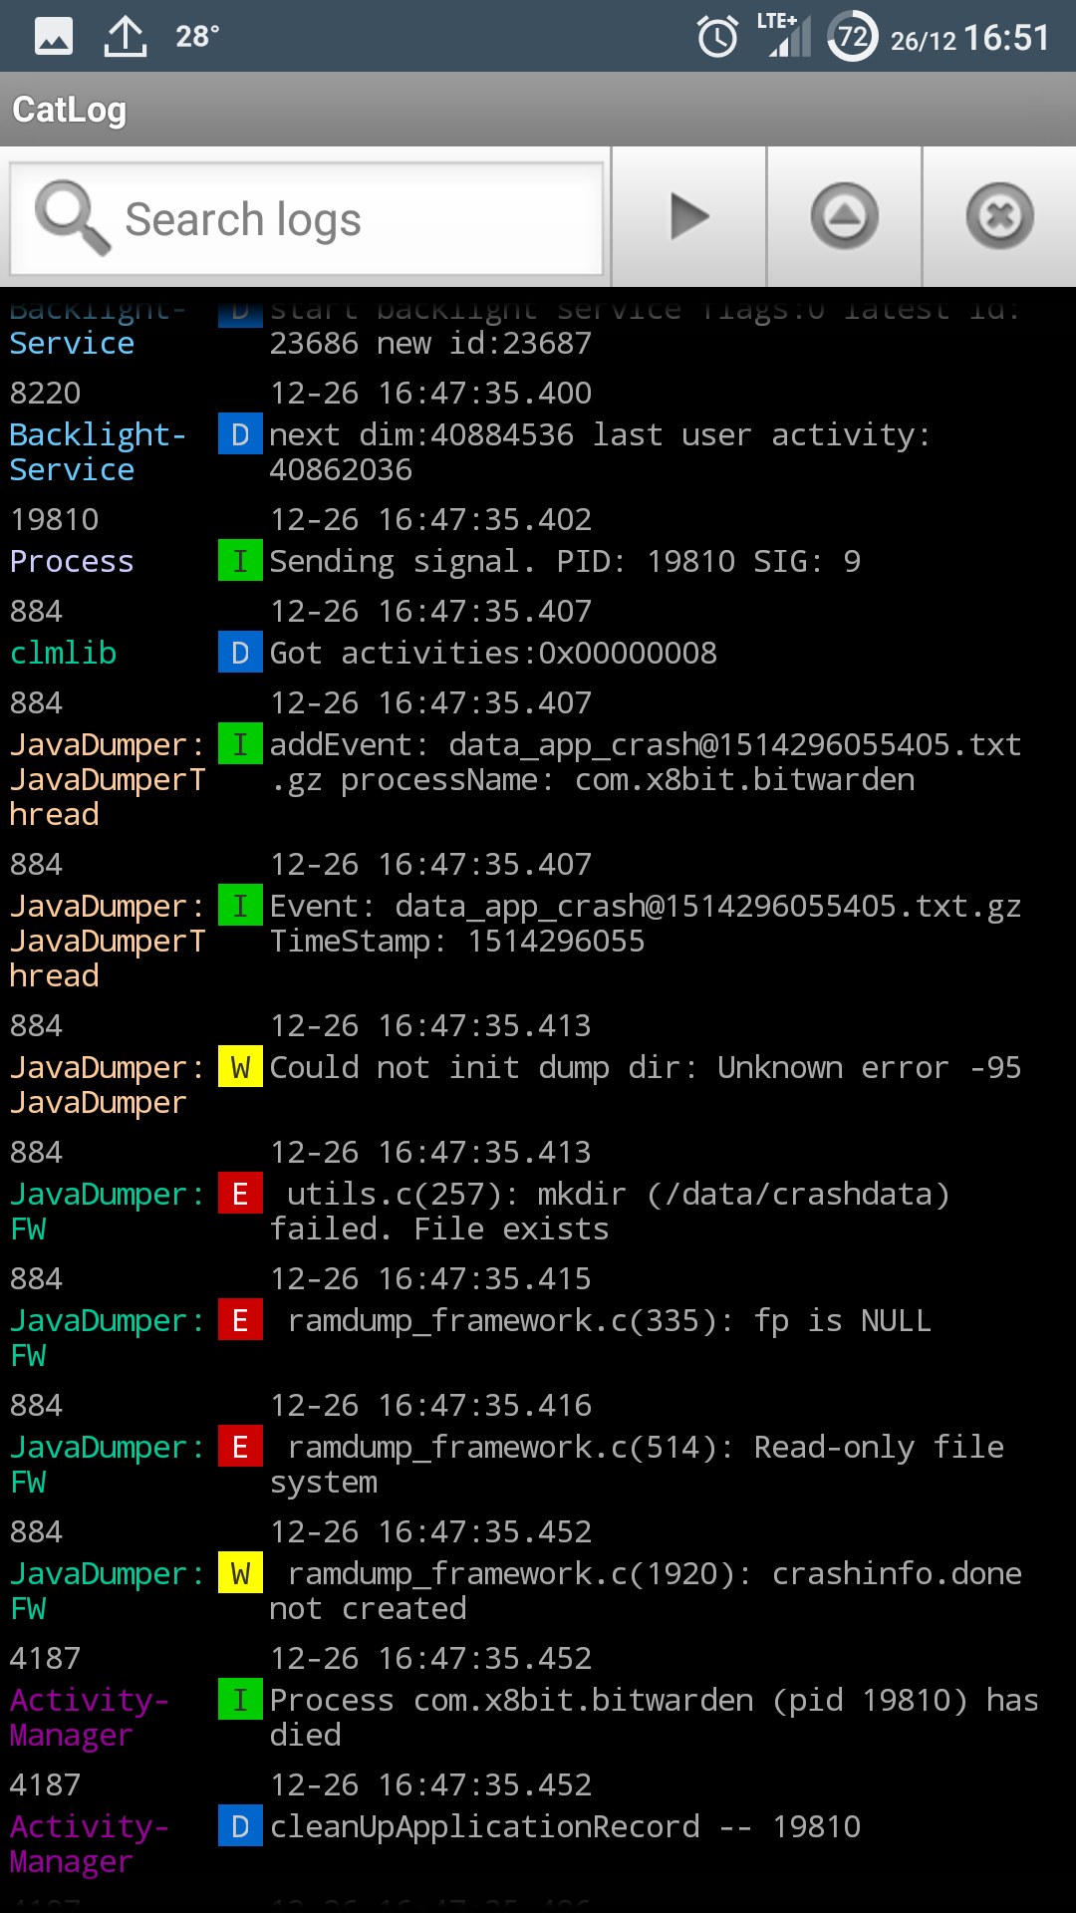Image resolution: width=1076 pixels, height=1913 pixels.
Task: Click the battery level indicator showing 72
Action: (852, 38)
